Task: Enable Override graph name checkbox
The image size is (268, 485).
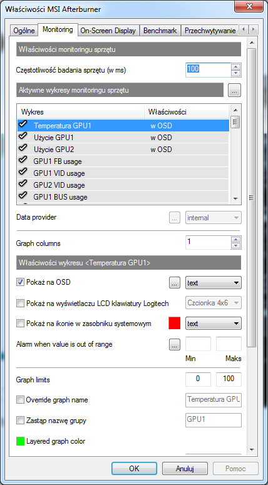Action: coord(20,400)
